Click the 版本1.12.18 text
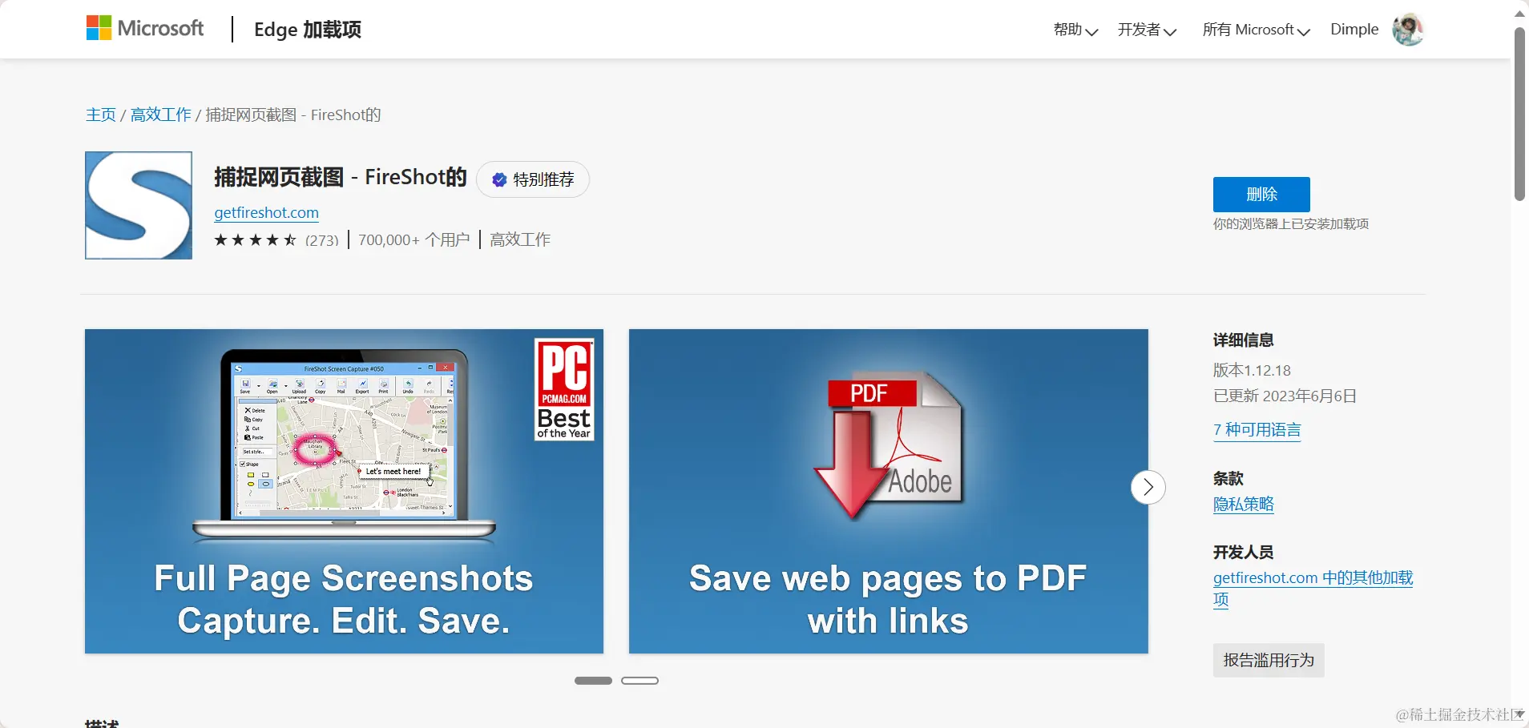 1252,370
